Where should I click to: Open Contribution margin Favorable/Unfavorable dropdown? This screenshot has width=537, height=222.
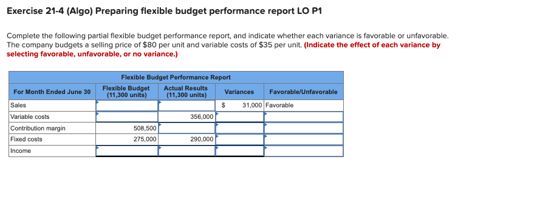pyautogui.click(x=304, y=128)
